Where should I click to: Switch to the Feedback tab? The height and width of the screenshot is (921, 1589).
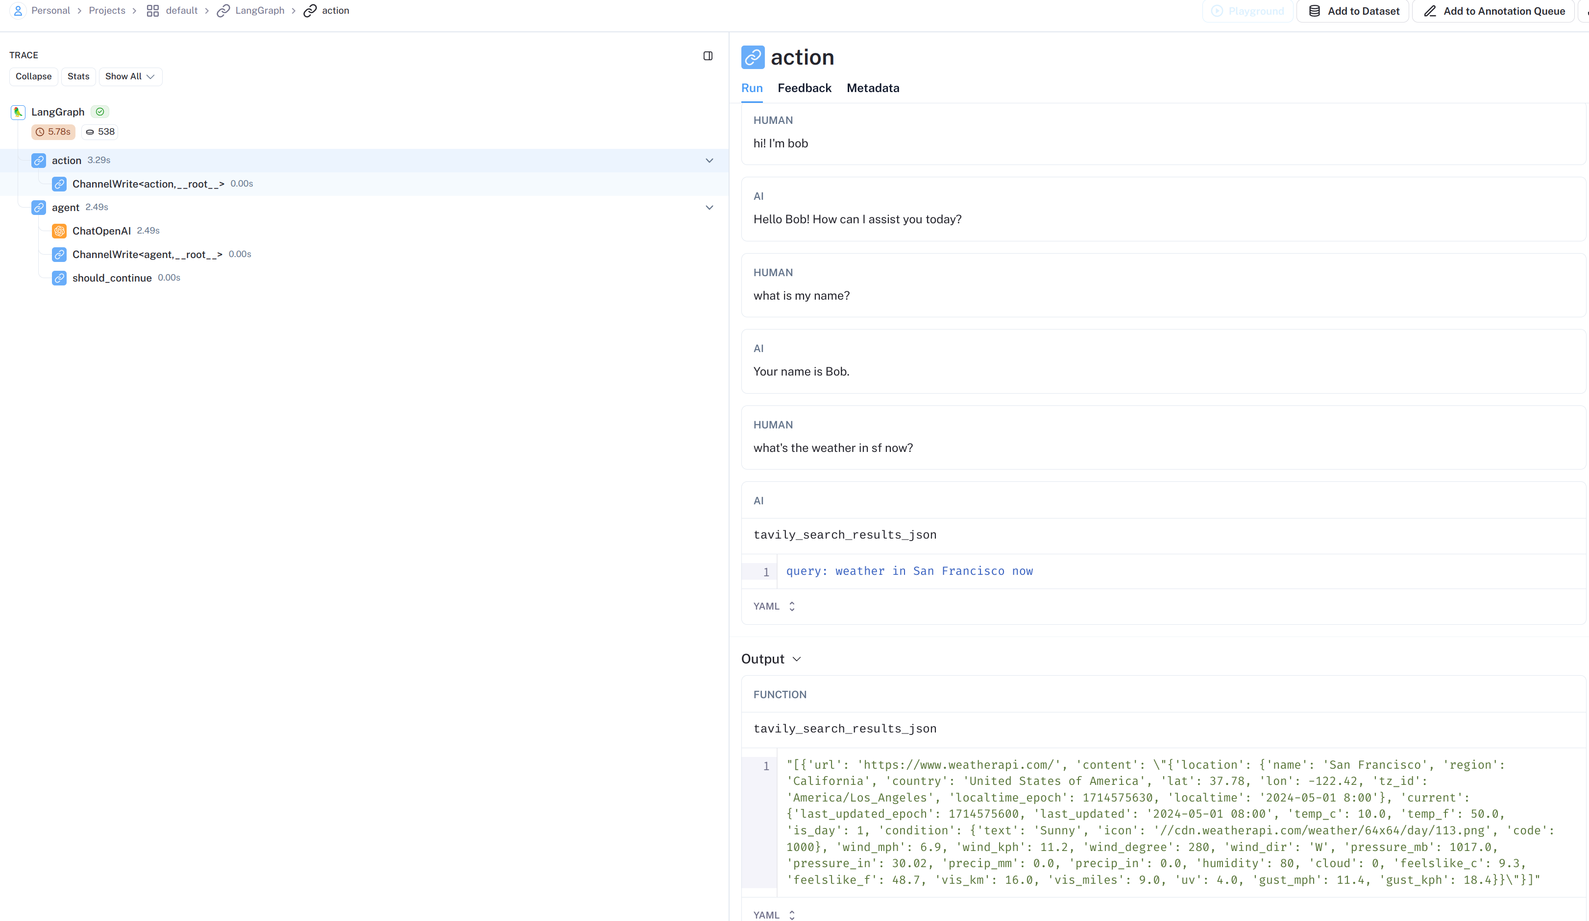tap(804, 88)
